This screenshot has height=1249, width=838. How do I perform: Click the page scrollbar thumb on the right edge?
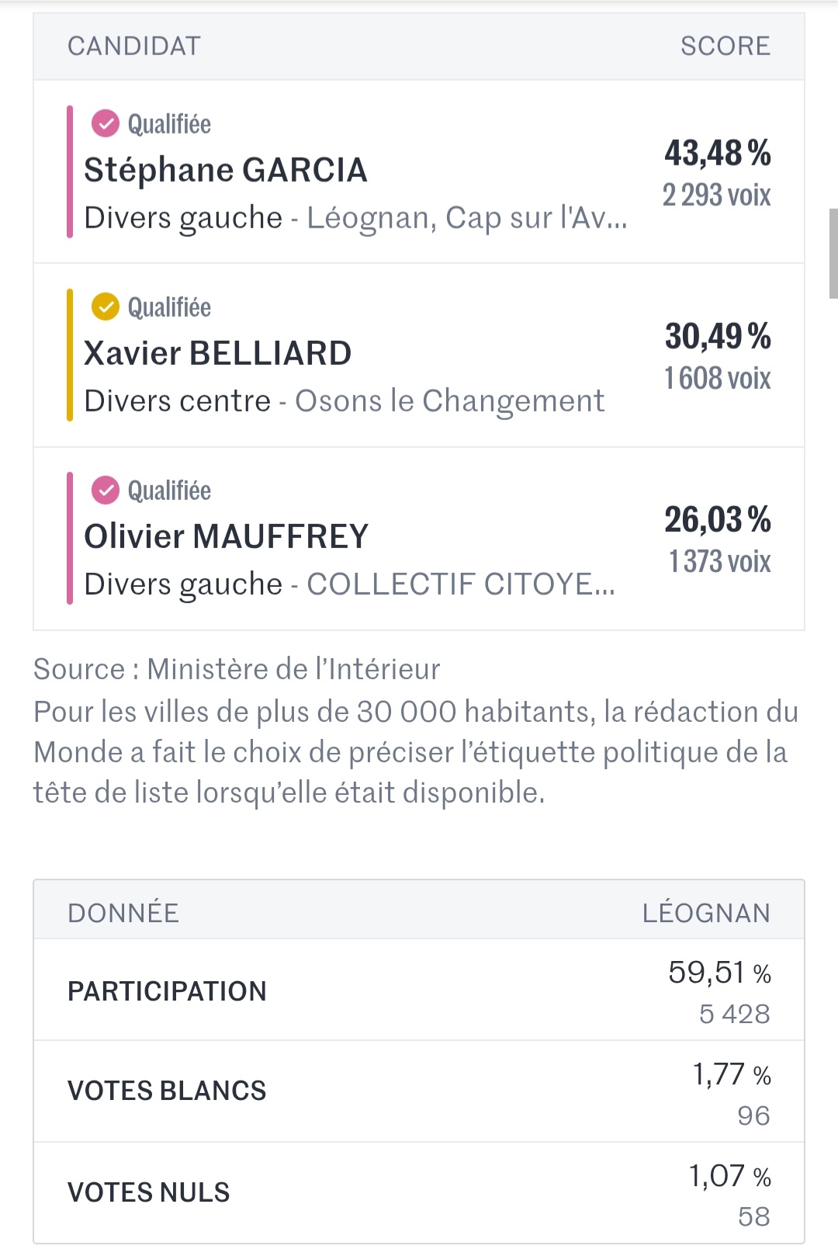point(833,253)
